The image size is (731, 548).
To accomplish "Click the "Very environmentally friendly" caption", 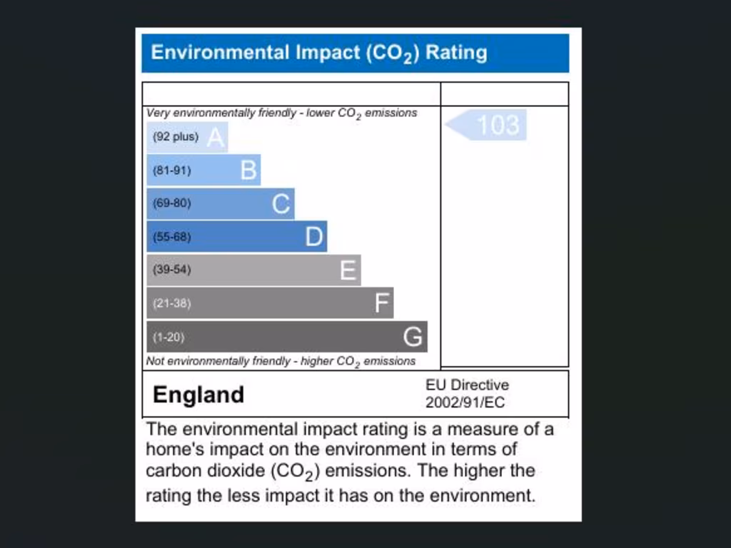I will [281, 113].
